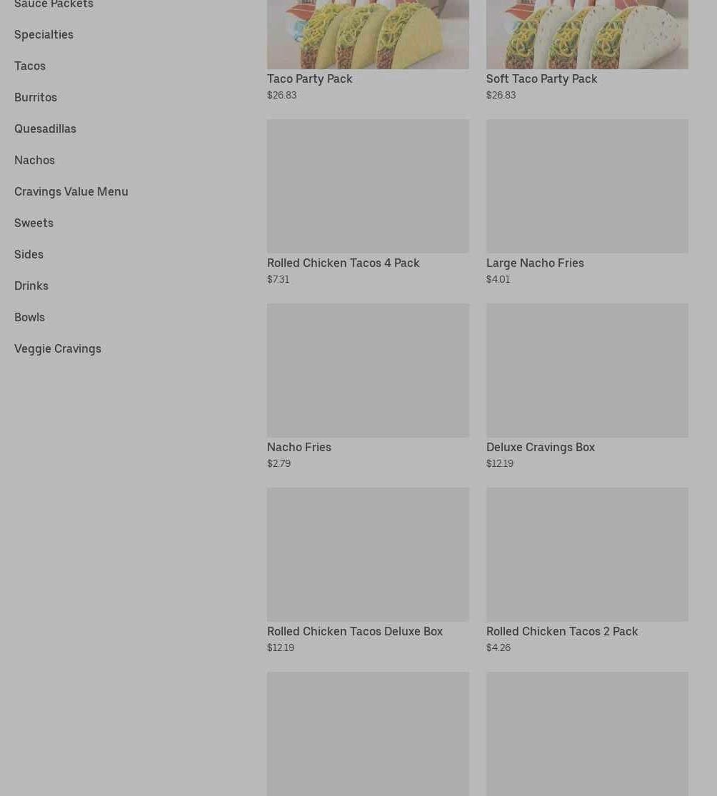Select Nachos category

[x=34, y=161]
